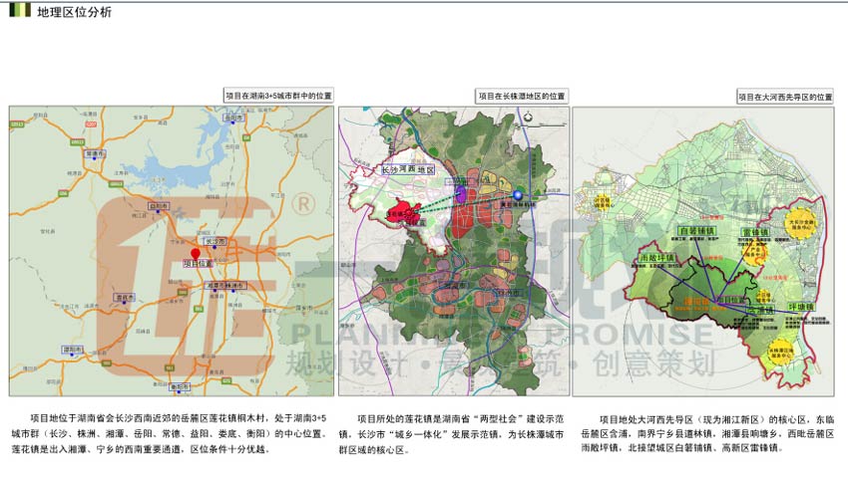Click the 娄底市 city label
Viewport: 848px width, 483px height.
coord(125,297)
